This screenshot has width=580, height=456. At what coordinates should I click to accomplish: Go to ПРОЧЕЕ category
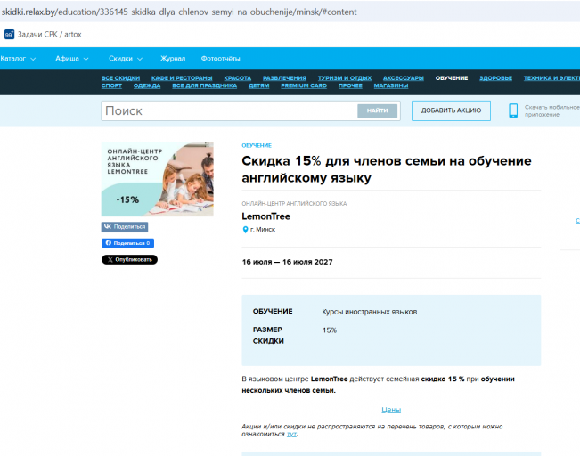tap(350, 85)
